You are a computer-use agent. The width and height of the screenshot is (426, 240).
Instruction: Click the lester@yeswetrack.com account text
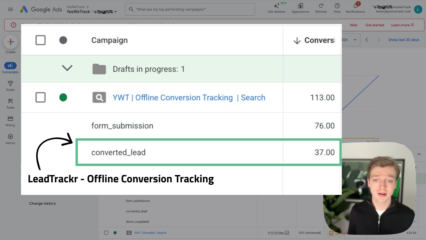point(393,11)
